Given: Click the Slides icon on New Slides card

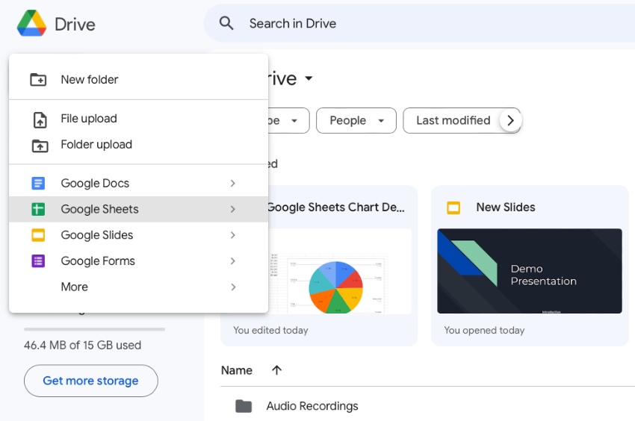Looking at the screenshot, I should pos(453,208).
